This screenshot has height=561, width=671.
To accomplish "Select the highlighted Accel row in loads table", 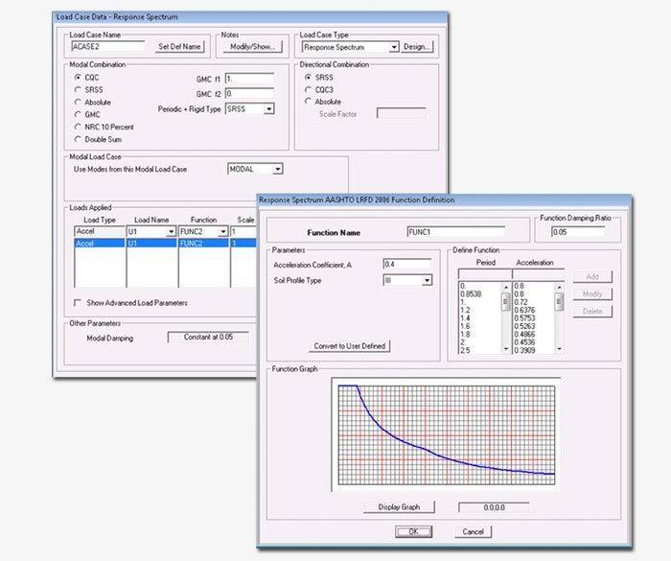I will click(100, 244).
